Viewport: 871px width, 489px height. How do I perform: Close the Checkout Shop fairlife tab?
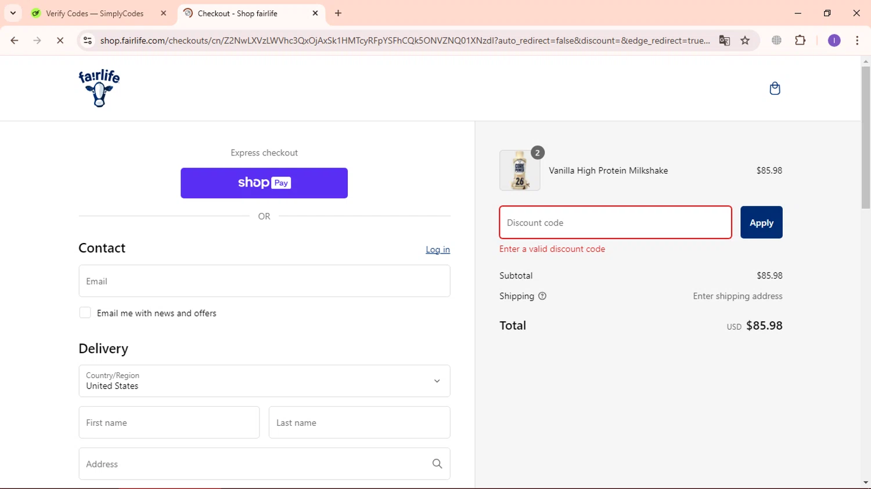click(315, 13)
